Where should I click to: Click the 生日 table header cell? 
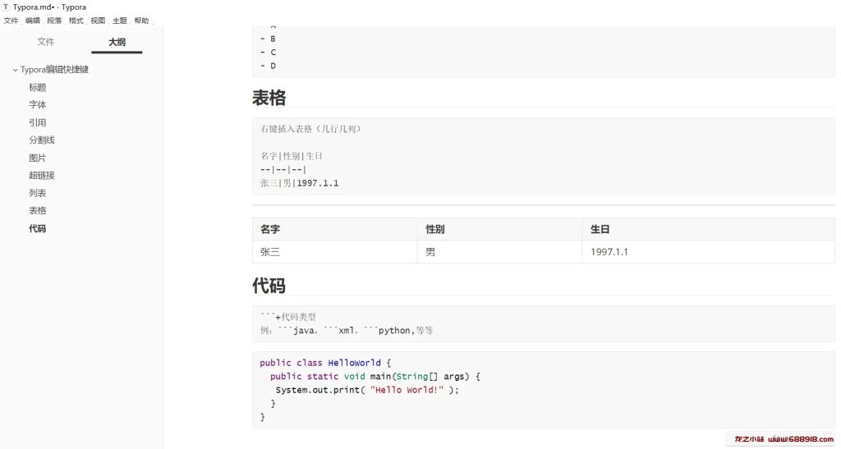(x=709, y=229)
